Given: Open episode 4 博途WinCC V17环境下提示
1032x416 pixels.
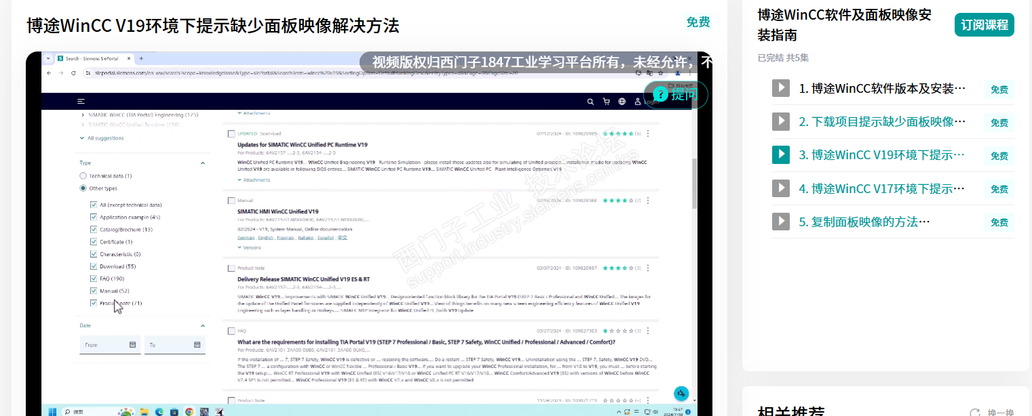Looking at the screenshot, I should coord(882,188).
